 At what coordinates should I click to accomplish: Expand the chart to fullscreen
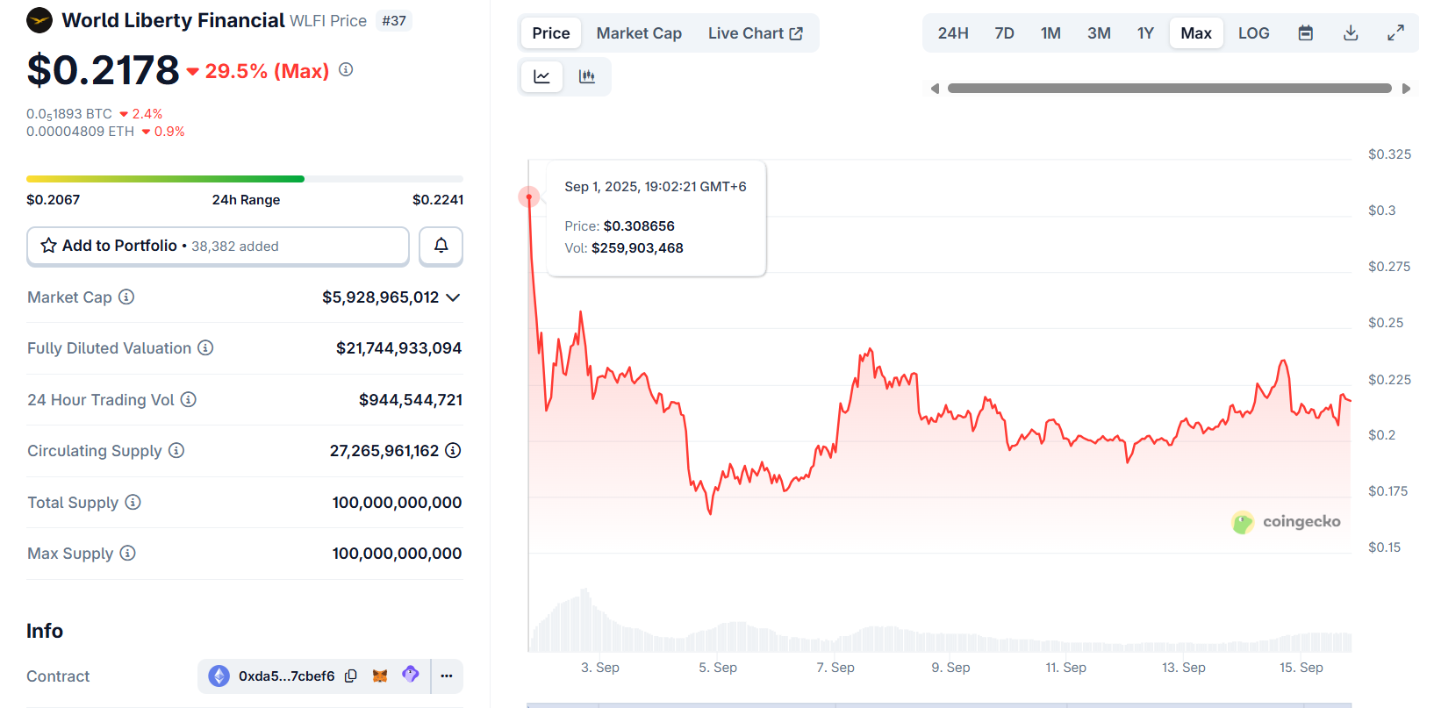(x=1395, y=32)
